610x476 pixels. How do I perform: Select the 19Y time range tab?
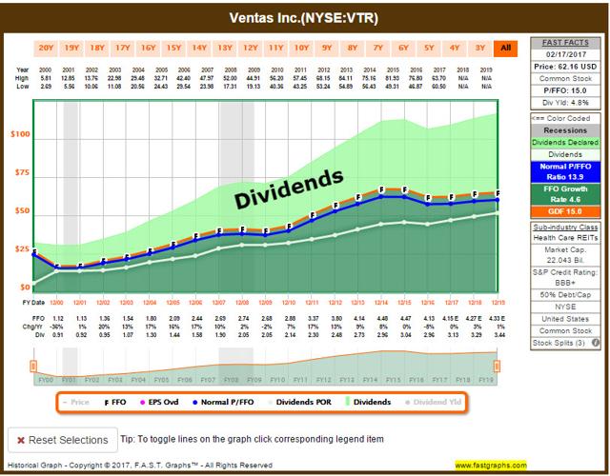click(71, 49)
